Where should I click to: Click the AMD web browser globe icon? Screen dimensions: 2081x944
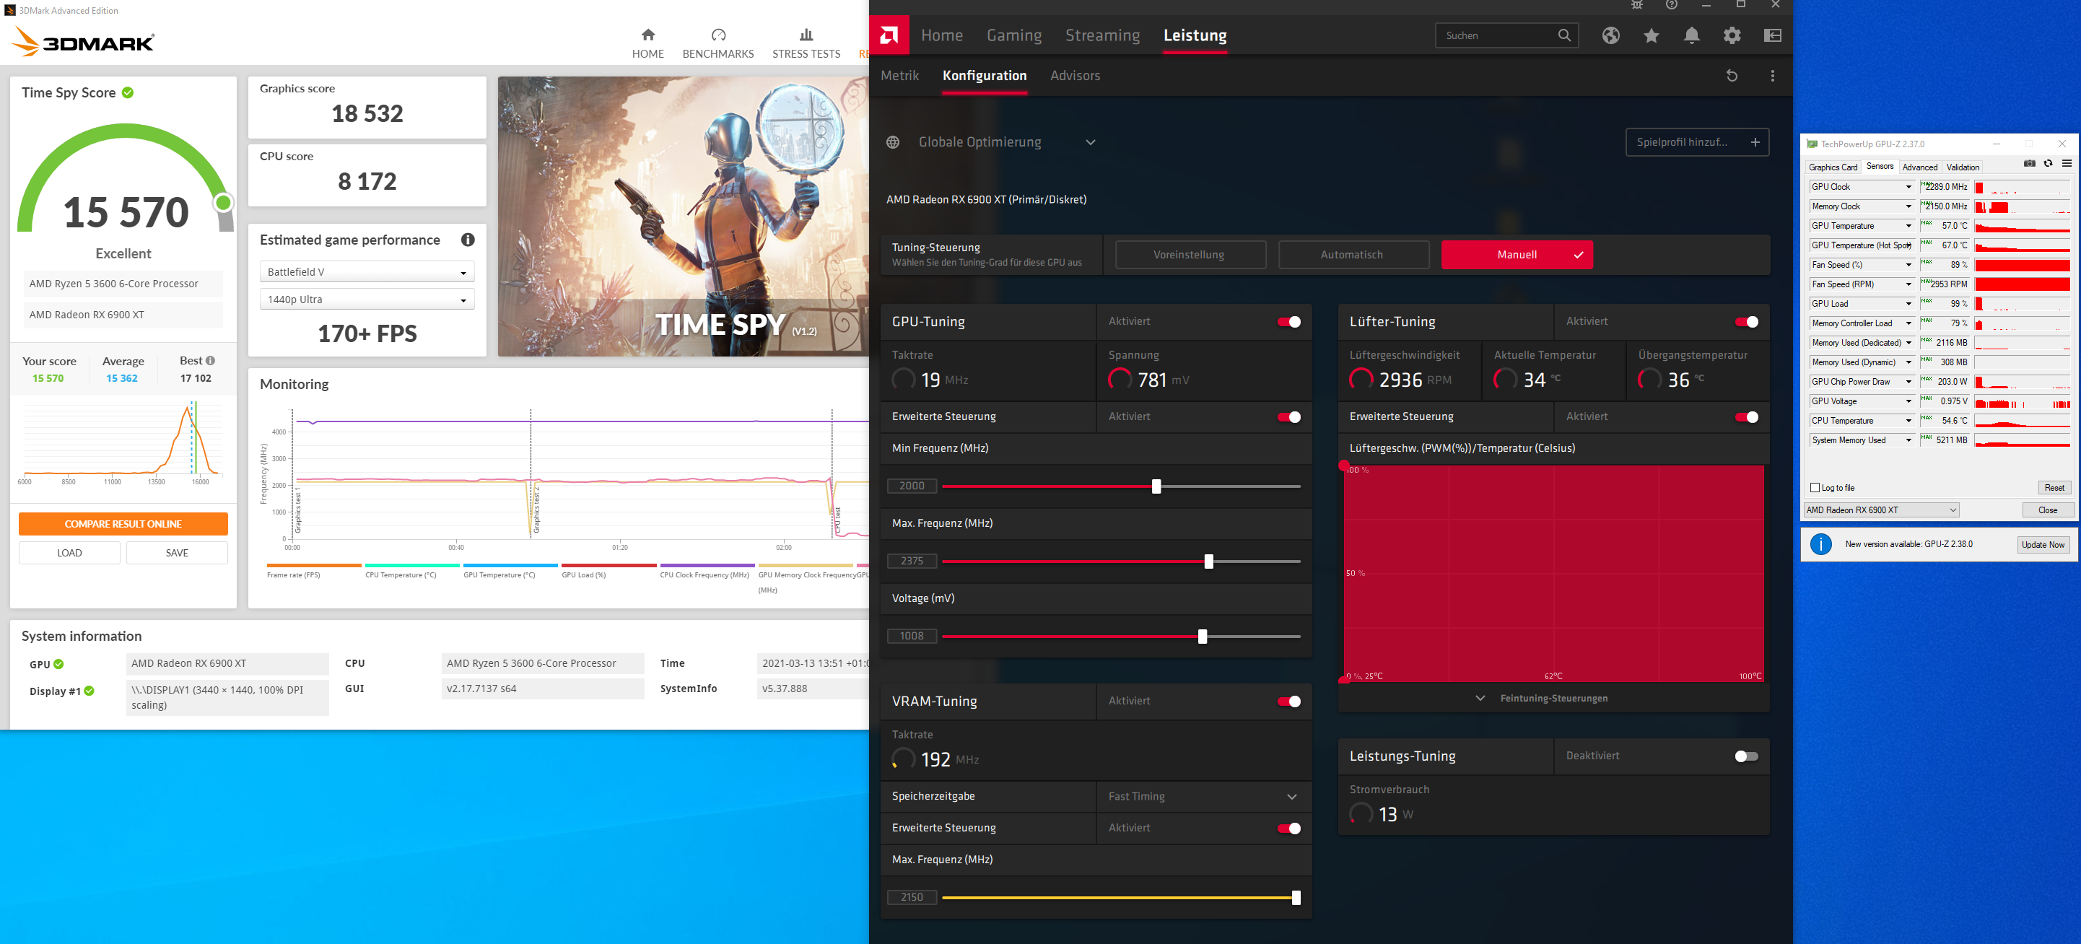[x=1610, y=35]
